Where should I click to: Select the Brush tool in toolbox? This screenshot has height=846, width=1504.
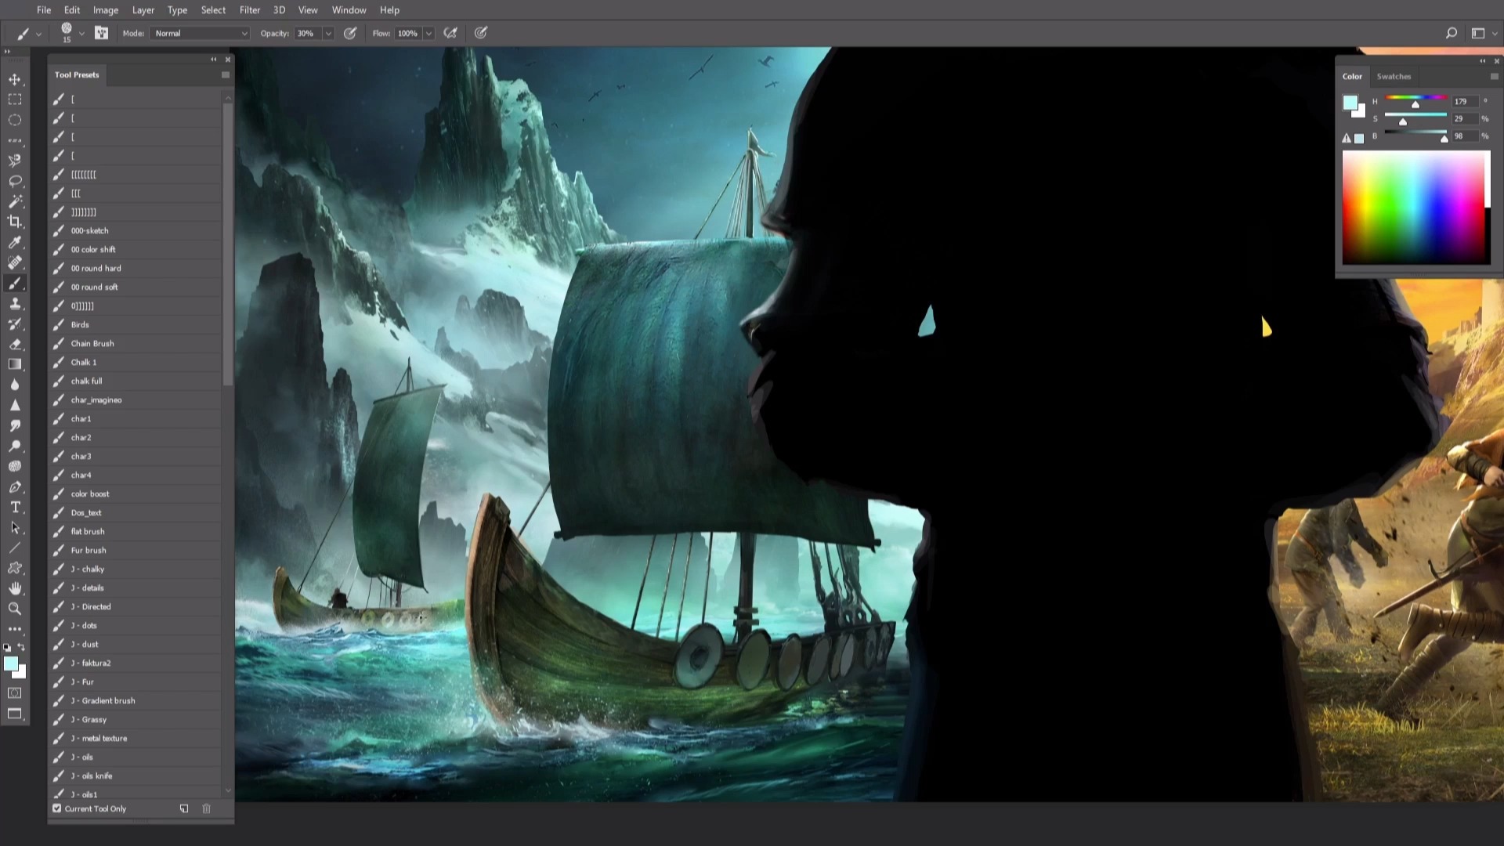pyautogui.click(x=15, y=283)
